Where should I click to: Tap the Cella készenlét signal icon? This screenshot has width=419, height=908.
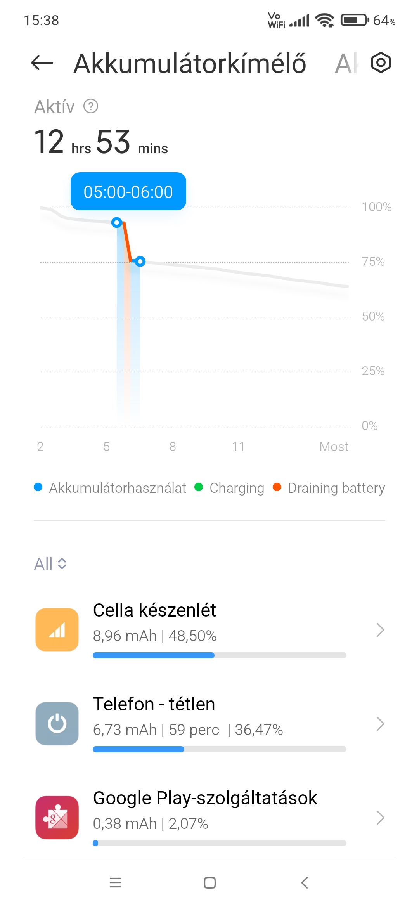[x=57, y=629]
